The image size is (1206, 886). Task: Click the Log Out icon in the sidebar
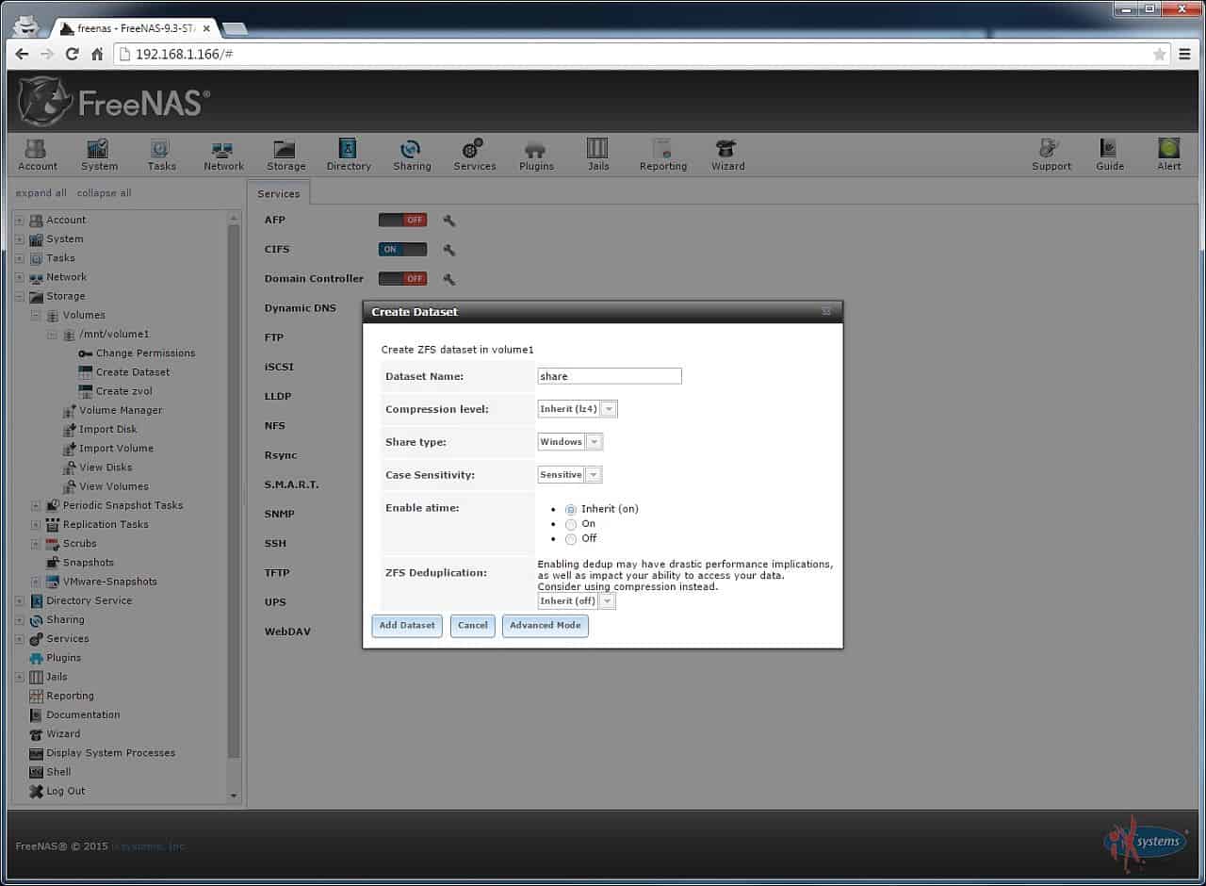click(x=36, y=791)
